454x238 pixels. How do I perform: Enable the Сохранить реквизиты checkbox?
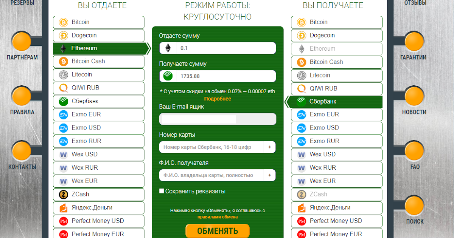pyautogui.click(x=162, y=191)
